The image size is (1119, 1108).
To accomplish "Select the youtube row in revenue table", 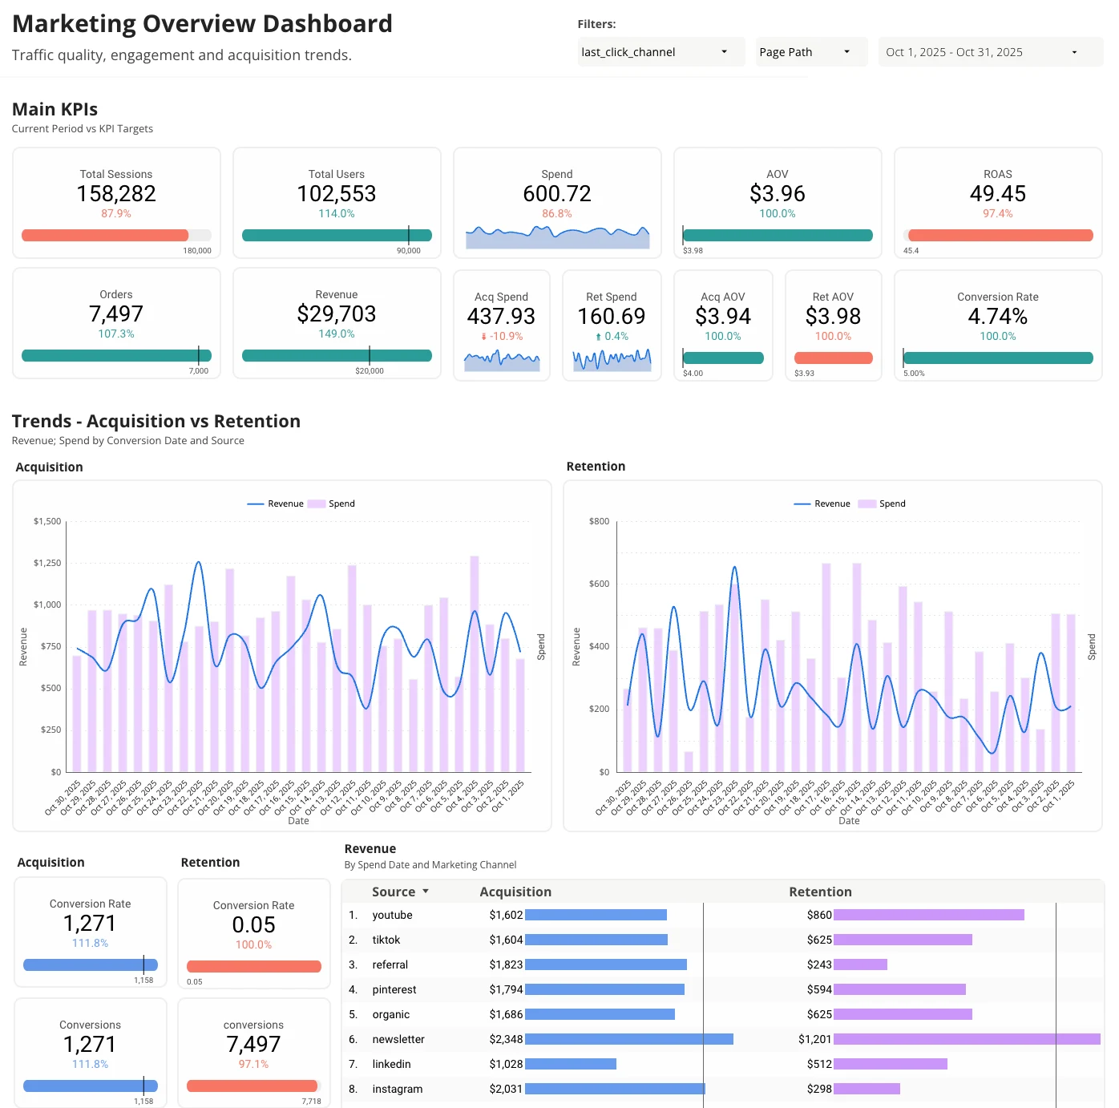I will 723,915.
